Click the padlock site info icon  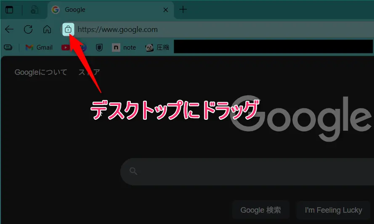tap(68, 29)
